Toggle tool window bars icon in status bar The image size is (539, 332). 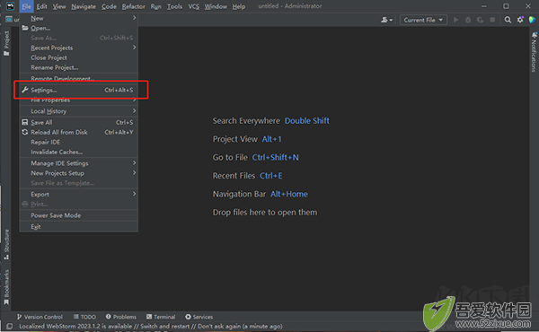pyautogui.click(x=10, y=326)
